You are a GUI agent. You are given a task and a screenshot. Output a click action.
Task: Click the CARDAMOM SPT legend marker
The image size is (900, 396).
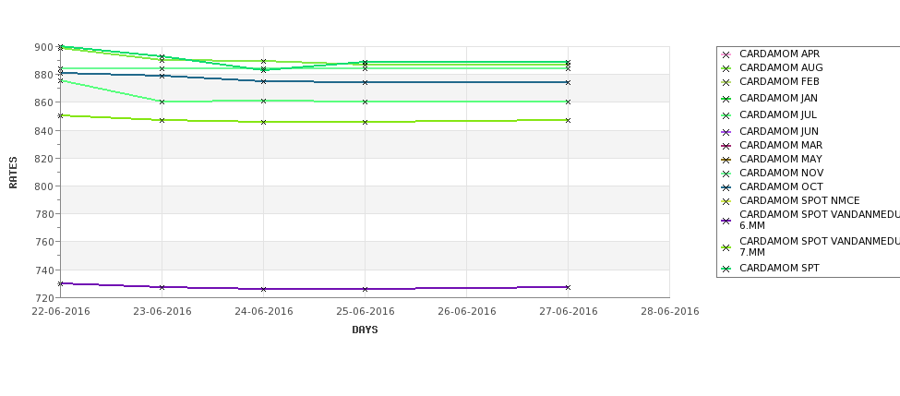point(726,270)
